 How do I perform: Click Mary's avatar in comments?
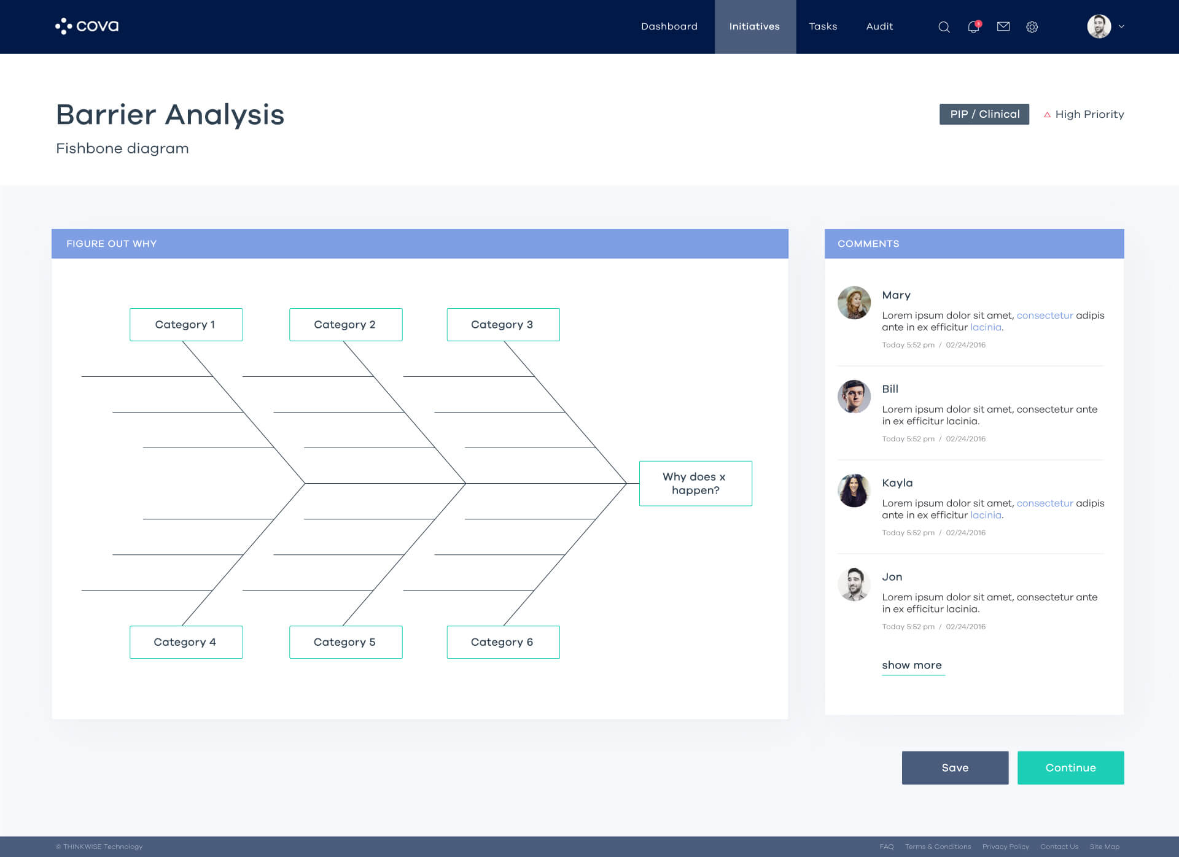pos(854,303)
